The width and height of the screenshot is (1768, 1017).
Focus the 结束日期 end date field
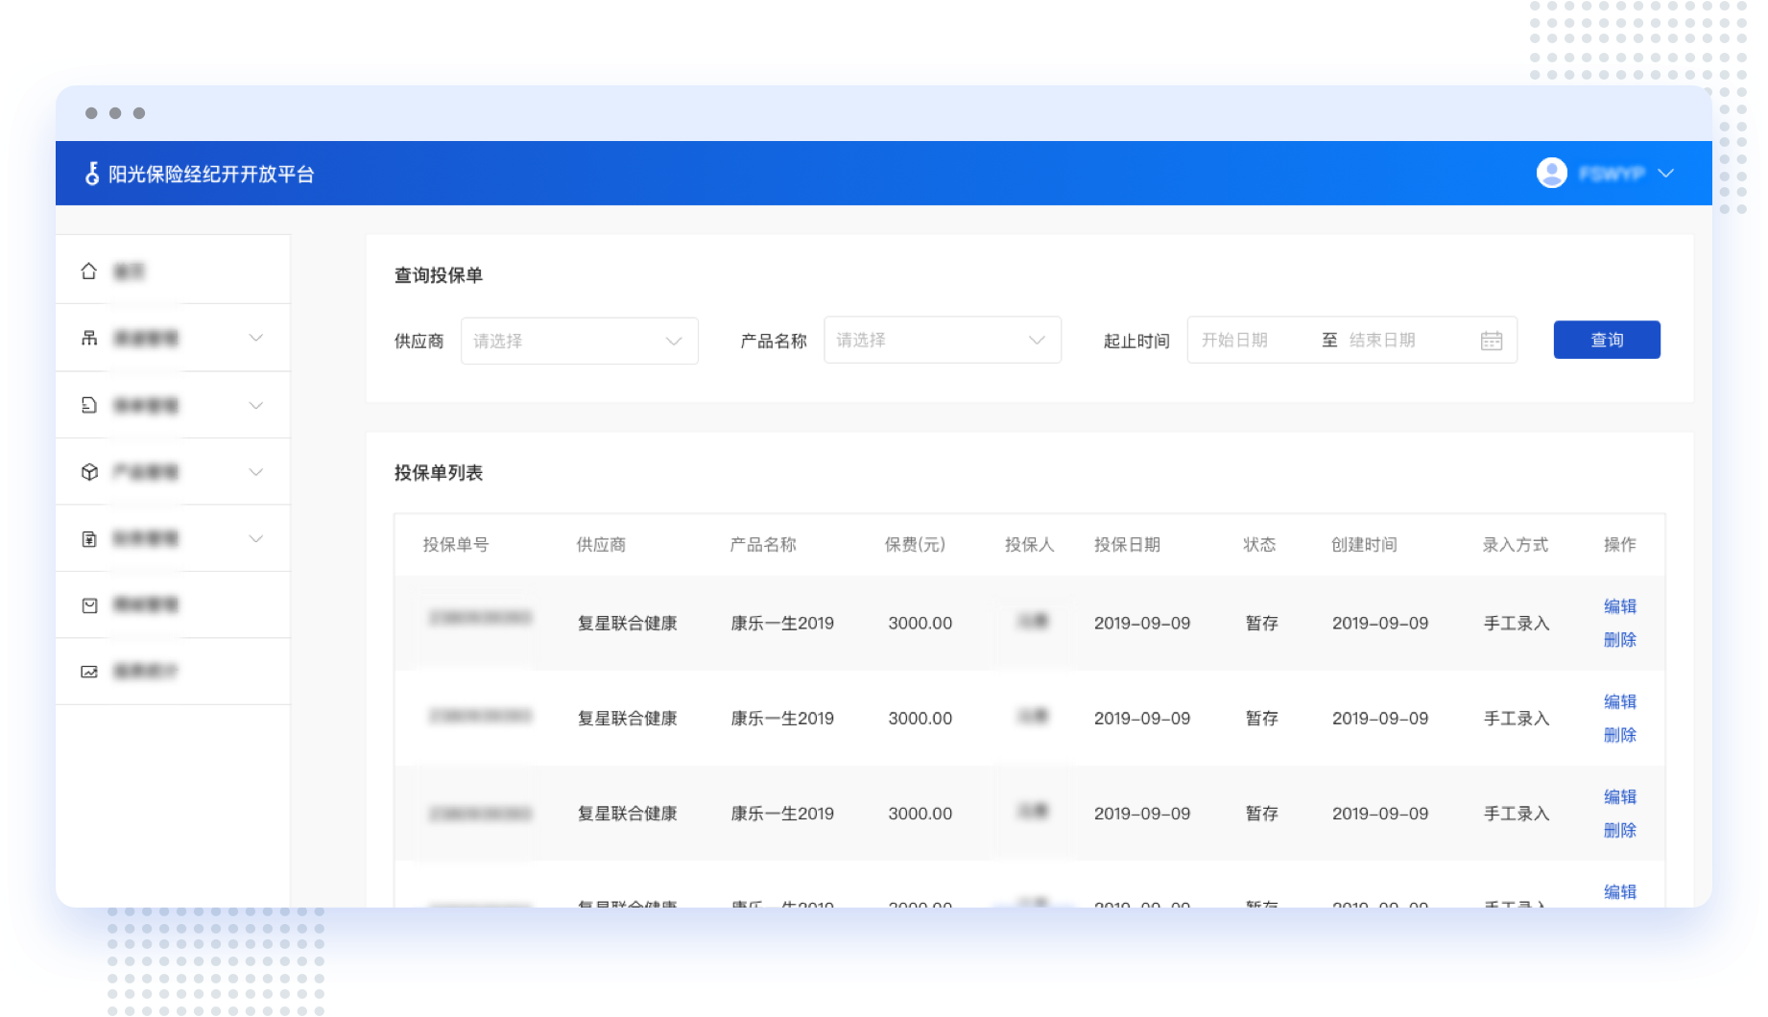(1382, 341)
